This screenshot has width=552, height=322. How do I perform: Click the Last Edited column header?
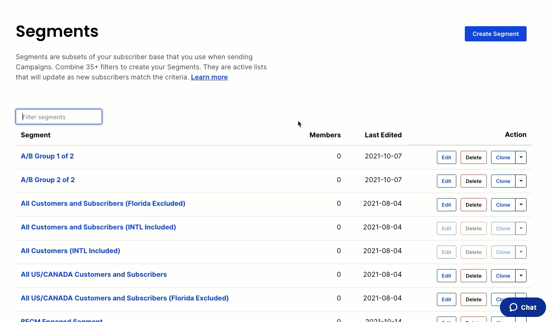[x=383, y=135]
